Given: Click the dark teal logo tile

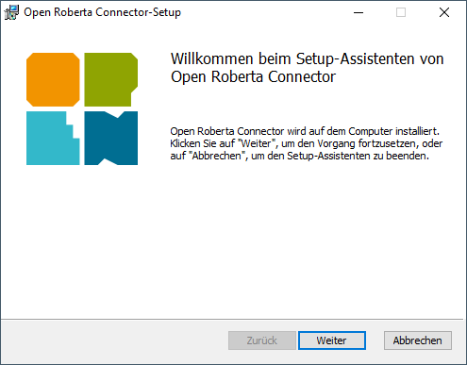Looking at the screenshot, I should [x=110, y=138].
